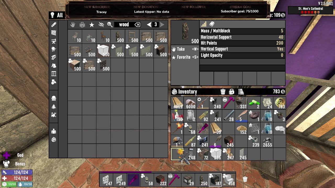The width and height of the screenshot is (335, 188).
Task: Switch to the stats bar-chart tab
Action: (204, 24)
